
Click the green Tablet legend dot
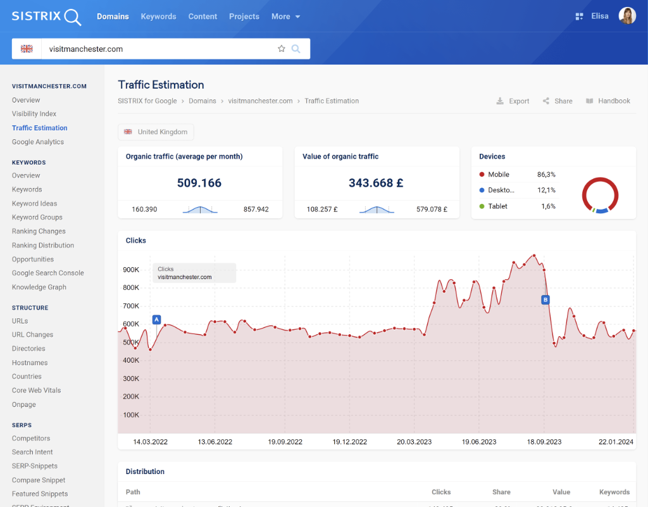tap(482, 206)
